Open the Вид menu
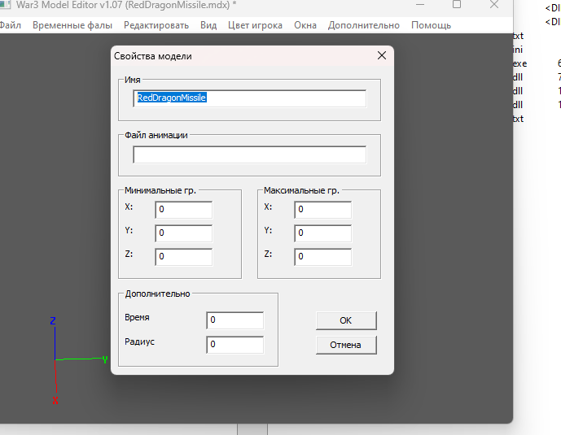Screen dimensions: 561x435 point(208,25)
